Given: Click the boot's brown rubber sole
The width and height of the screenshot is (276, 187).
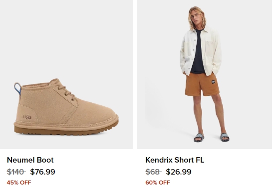Looking at the screenshot, I should 65,131.
